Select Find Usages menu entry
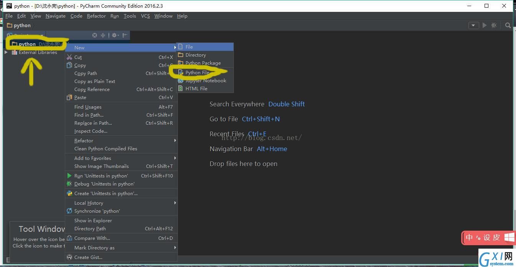 click(121, 107)
